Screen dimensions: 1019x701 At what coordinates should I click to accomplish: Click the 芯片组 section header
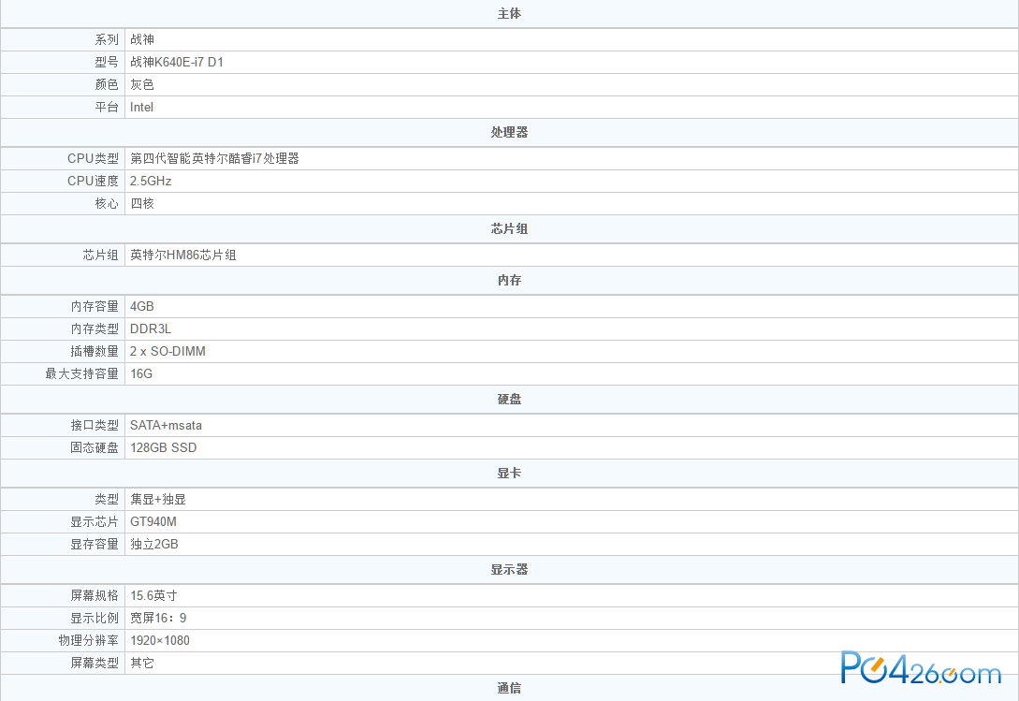pos(509,229)
